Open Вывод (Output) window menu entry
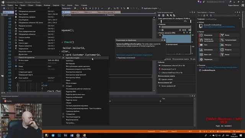Viewport: 245px width, 138px height. tap(38, 40)
